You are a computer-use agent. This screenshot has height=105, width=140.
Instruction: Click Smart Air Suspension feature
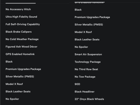88,55
